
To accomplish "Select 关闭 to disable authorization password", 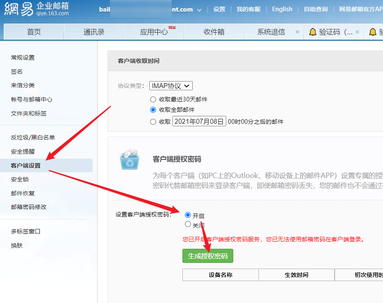I will 187,224.
